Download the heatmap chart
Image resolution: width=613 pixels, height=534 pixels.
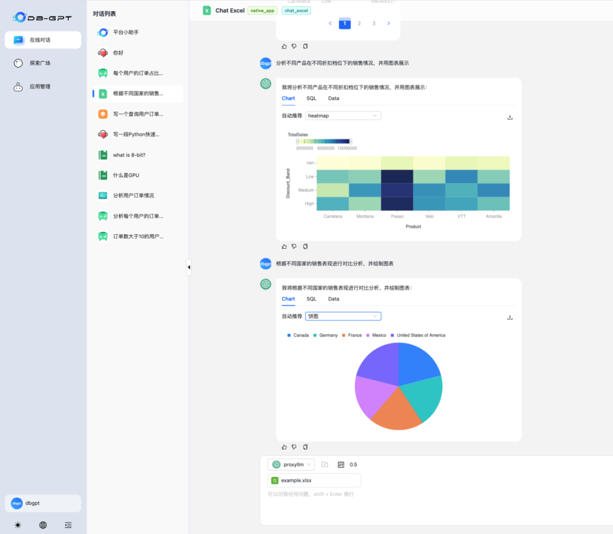click(510, 117)
